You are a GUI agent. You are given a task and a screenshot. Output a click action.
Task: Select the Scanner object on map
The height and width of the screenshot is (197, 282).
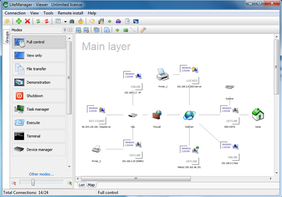coord(229,87)
